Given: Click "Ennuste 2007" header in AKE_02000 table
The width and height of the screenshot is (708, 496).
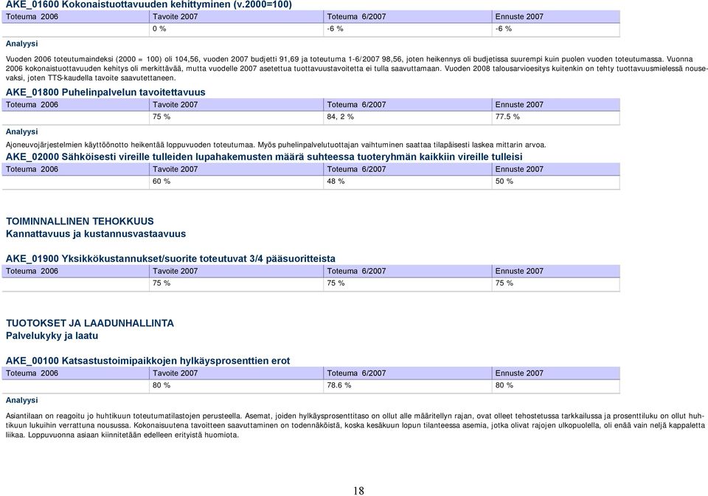Looking at the screenshot, I should (x=518, y=170).
